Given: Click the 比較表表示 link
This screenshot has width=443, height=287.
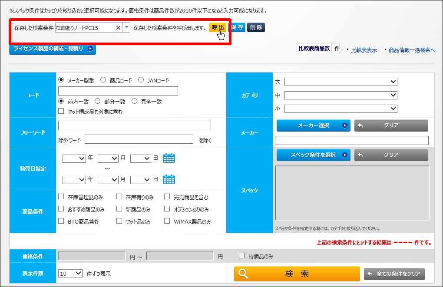Looking at the screenshot, I should coord(364,50).
